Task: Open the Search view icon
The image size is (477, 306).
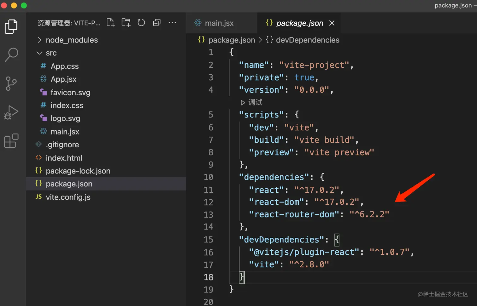Action: (x=11, y=55)
